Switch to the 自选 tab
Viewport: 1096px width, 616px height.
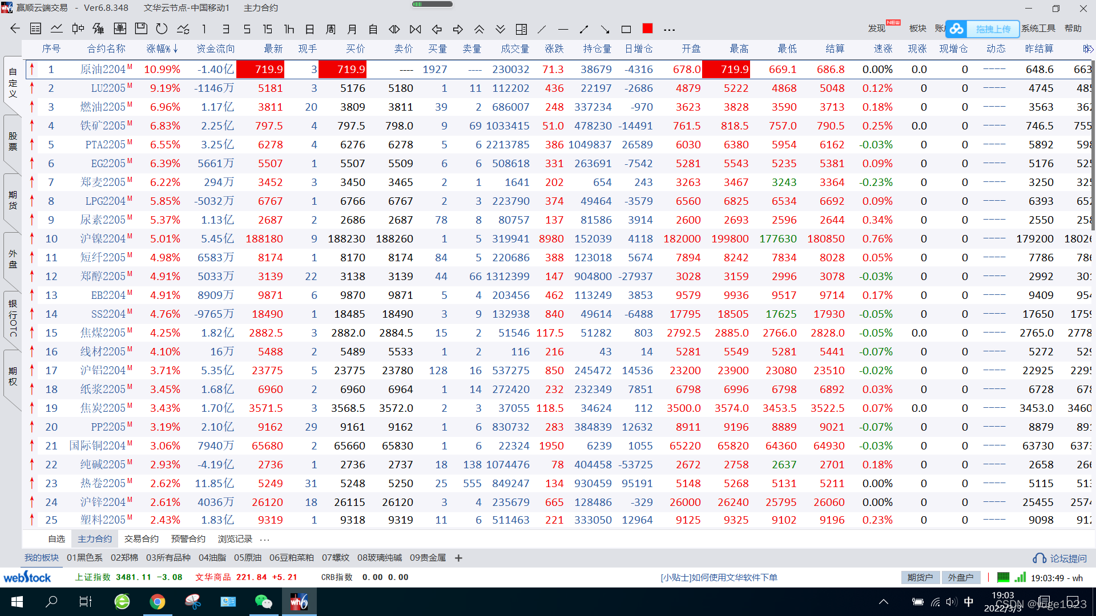57,538
